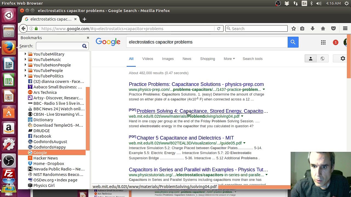Open the Firefox downloads panel
Viewport: 351px width, 197px height.
tap(312, 28)
